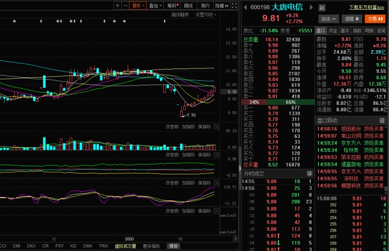Open the 叠加 dropdown
The image size is (389, 251).
click(155, 6)
